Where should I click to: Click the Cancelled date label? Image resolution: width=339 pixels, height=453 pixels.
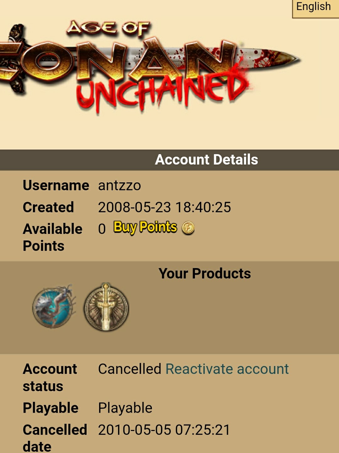coord(55,438)
